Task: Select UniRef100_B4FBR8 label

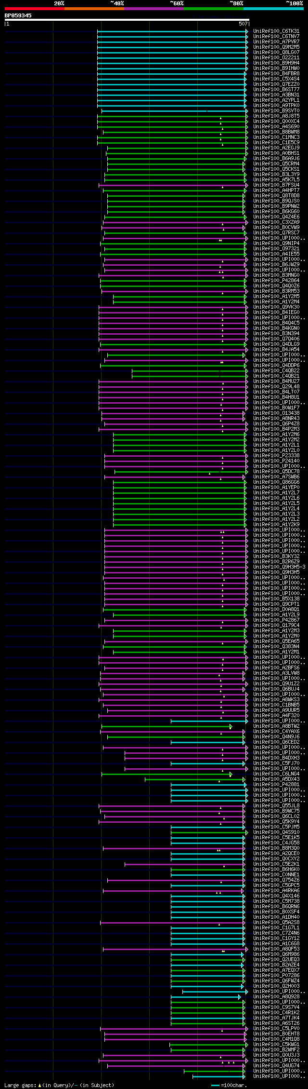Action: (x=276, y=73)
